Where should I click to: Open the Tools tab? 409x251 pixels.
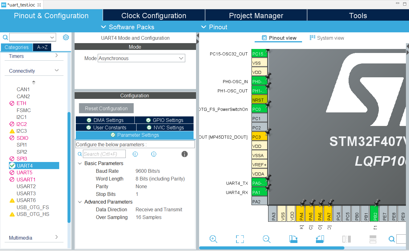pos(358,16)
